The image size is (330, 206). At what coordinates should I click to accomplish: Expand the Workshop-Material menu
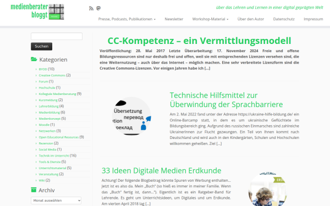pyautogui.click(x=210, y=19)
